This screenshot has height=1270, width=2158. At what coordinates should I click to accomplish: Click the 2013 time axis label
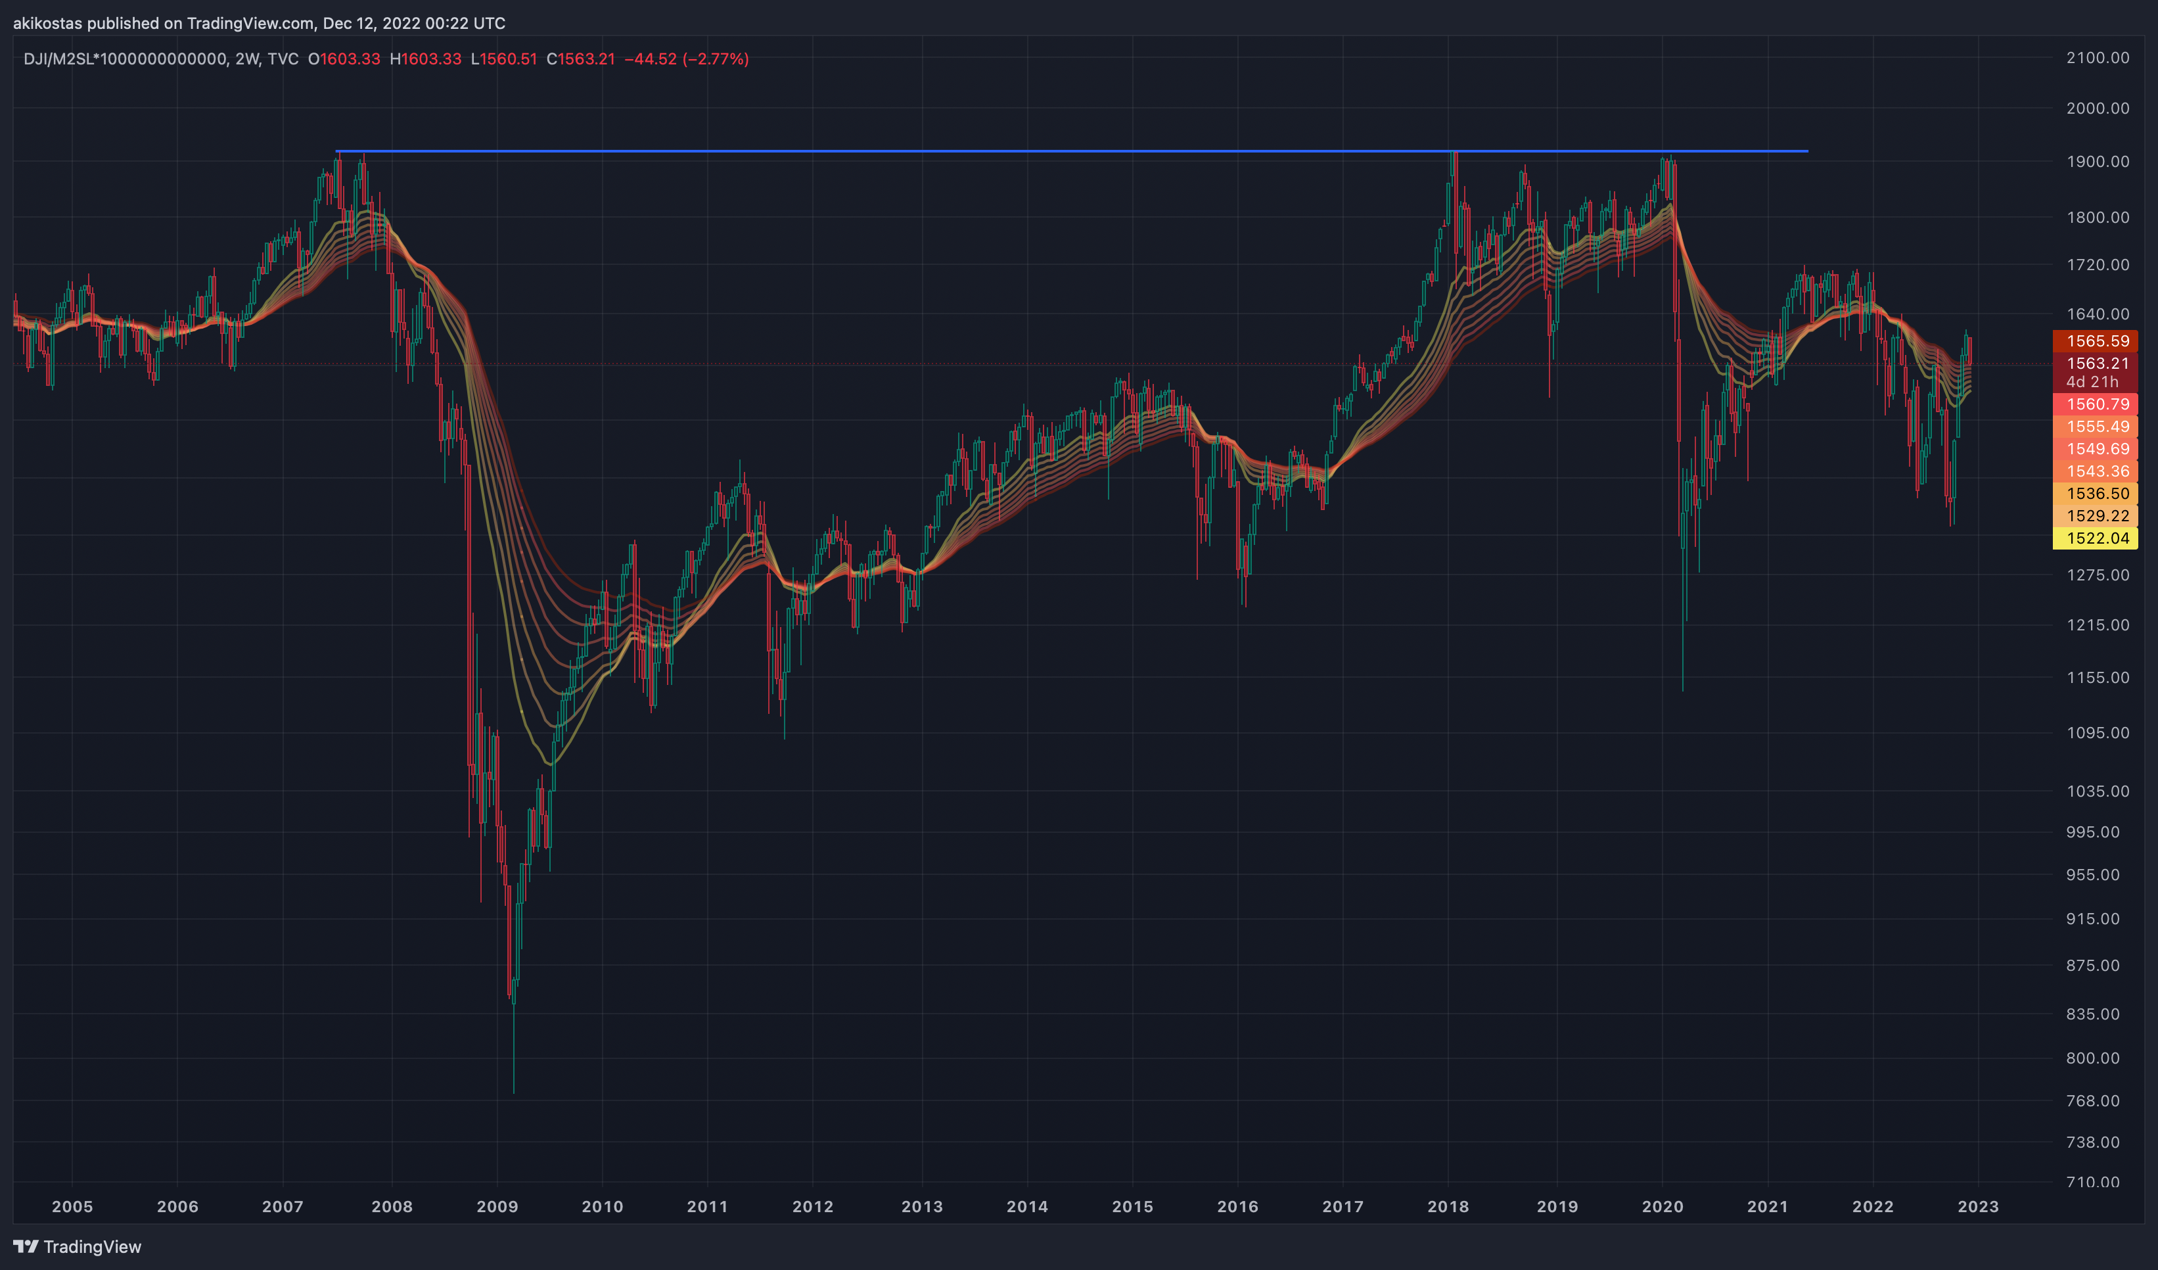923,1207
